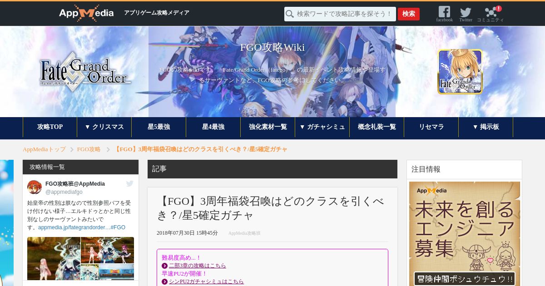The height and width of the screenshot is (286, 545).
Task: Open FGO攻略班@AppMedia tweet author name
Action: (75, 184)
